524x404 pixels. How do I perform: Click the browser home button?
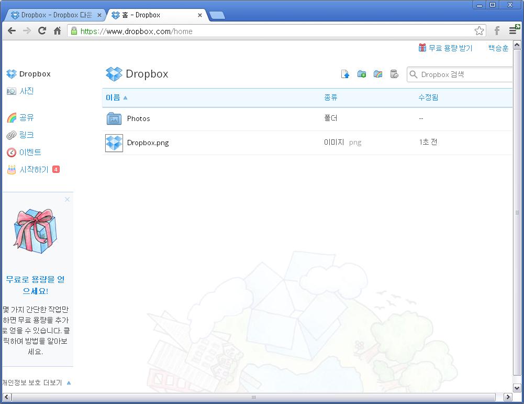point(58,31)
